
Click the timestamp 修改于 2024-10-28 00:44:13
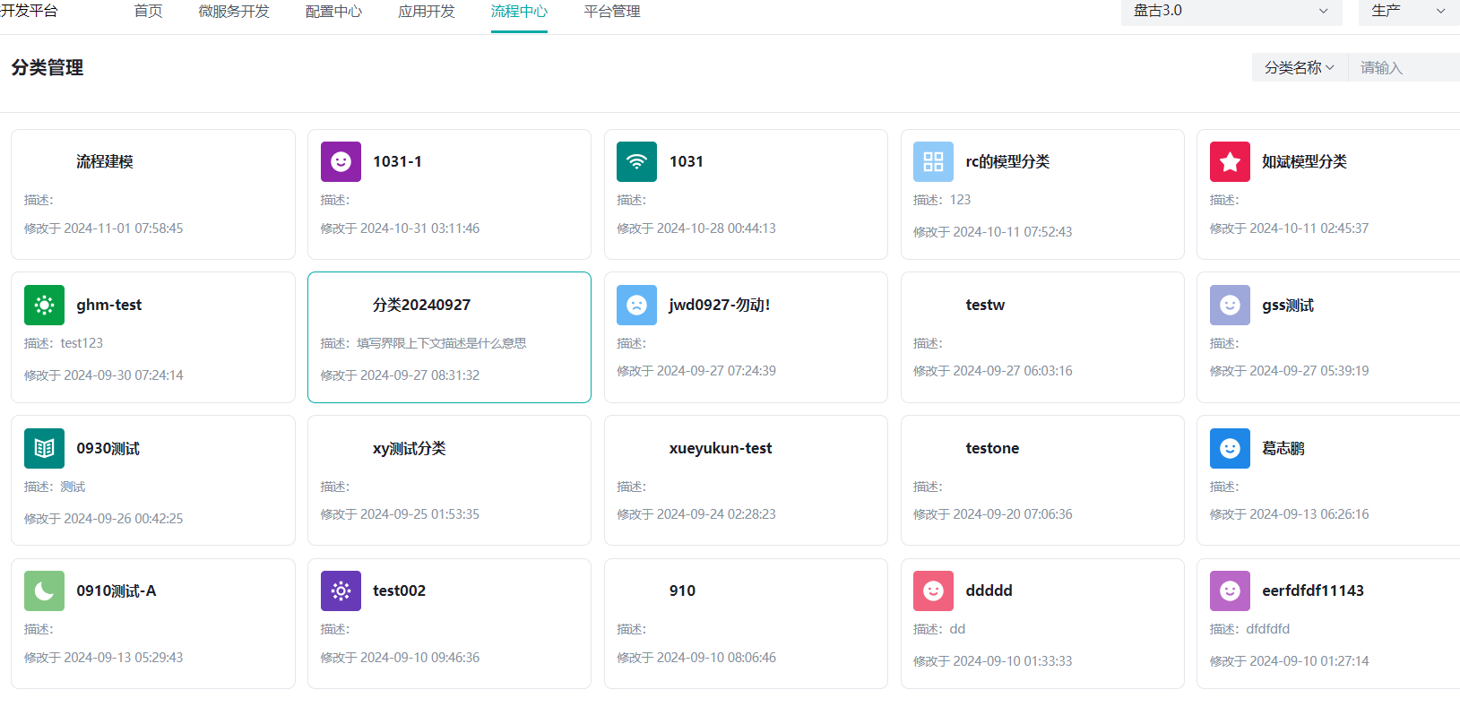click(696, 228)
